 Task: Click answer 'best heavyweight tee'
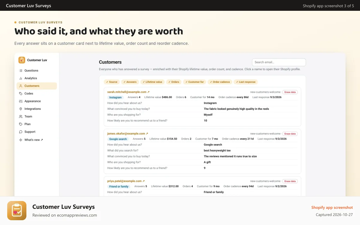pyautogui.click(x=217, y=151)
